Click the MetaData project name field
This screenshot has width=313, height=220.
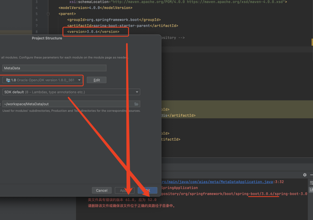(x=54, y=68)
